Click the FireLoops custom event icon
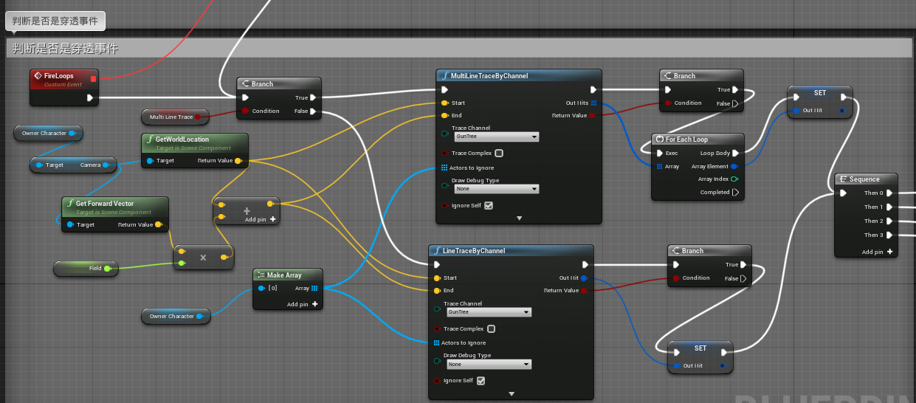 38,76
